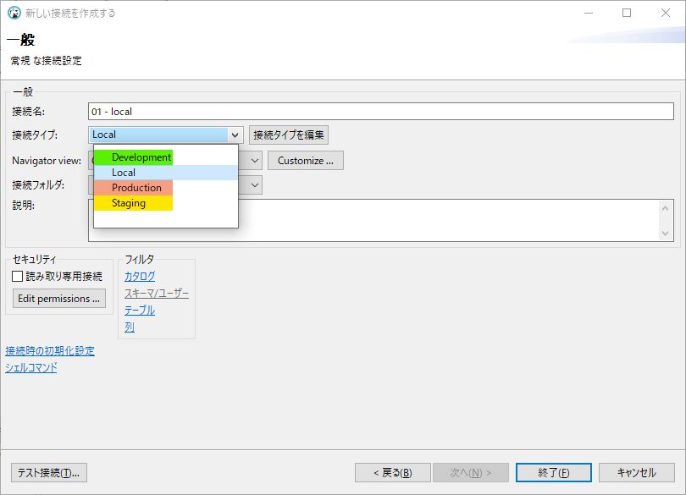This screenshot has width=686, height=495.
Task: Click Edit permissions ... button
Action: coord(59,298)
